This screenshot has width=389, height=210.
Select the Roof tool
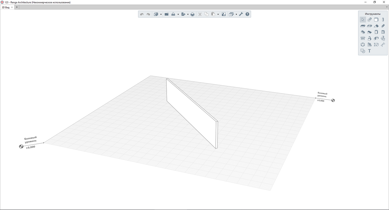[x=376, y=26]
